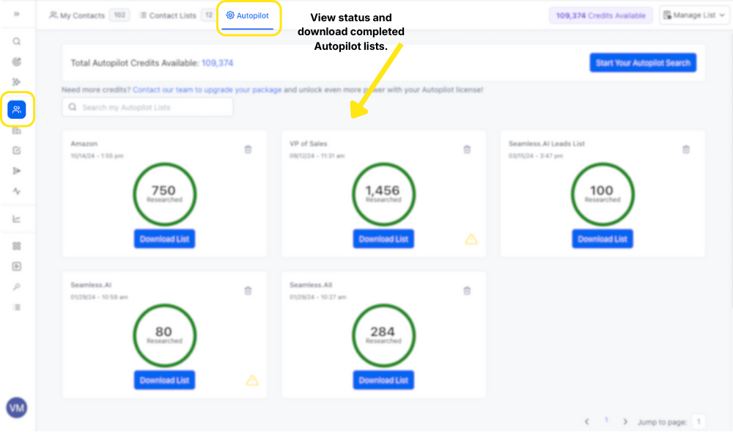Switch to the My Contacts tab
This screenshot has width=733, height=432.
point(78,15)
